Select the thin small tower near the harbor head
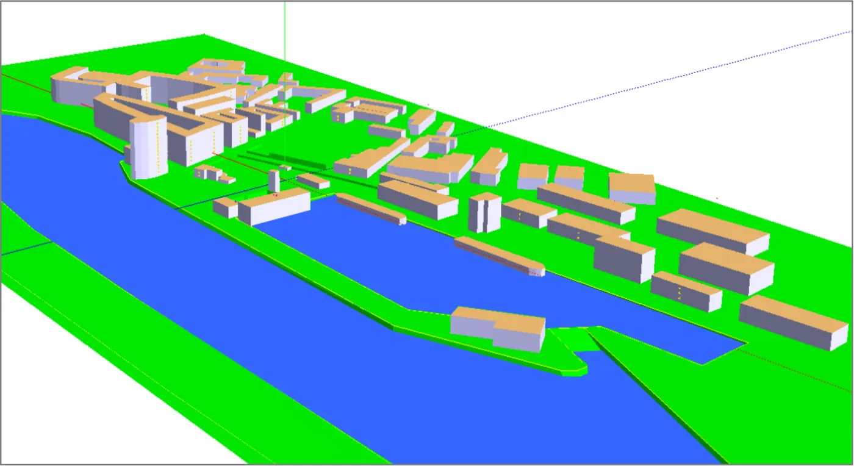The image size is (854, 466). [x=274, y=181]
